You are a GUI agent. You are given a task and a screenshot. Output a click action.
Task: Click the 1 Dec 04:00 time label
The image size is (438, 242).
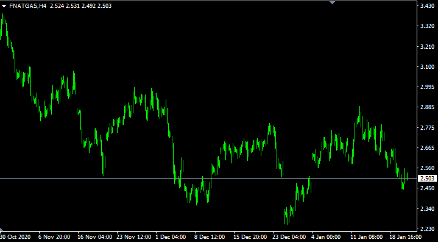tap(171, 237)
